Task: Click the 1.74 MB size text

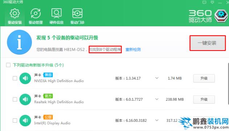Action: coord(175,78)
